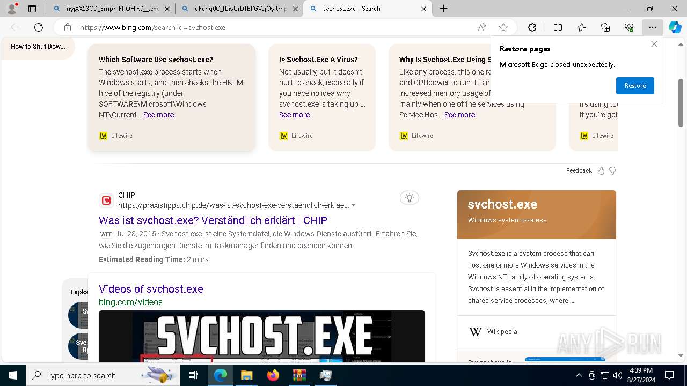Close the Restore pages popup
This screenshot has height=386, width=687.
[654, 44]
